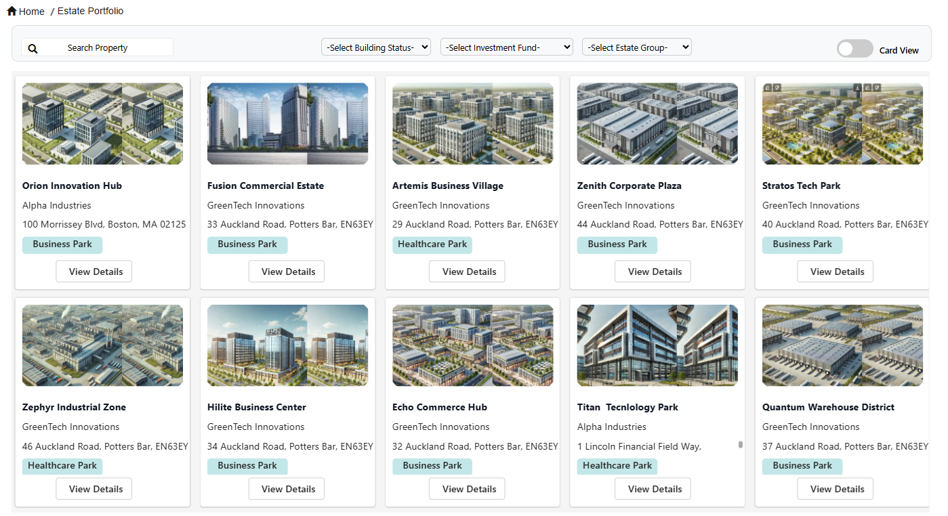This screenshot has height=516, width=948.
Task: View Details for Zenith Corporate Plaza
Action: 653,271
